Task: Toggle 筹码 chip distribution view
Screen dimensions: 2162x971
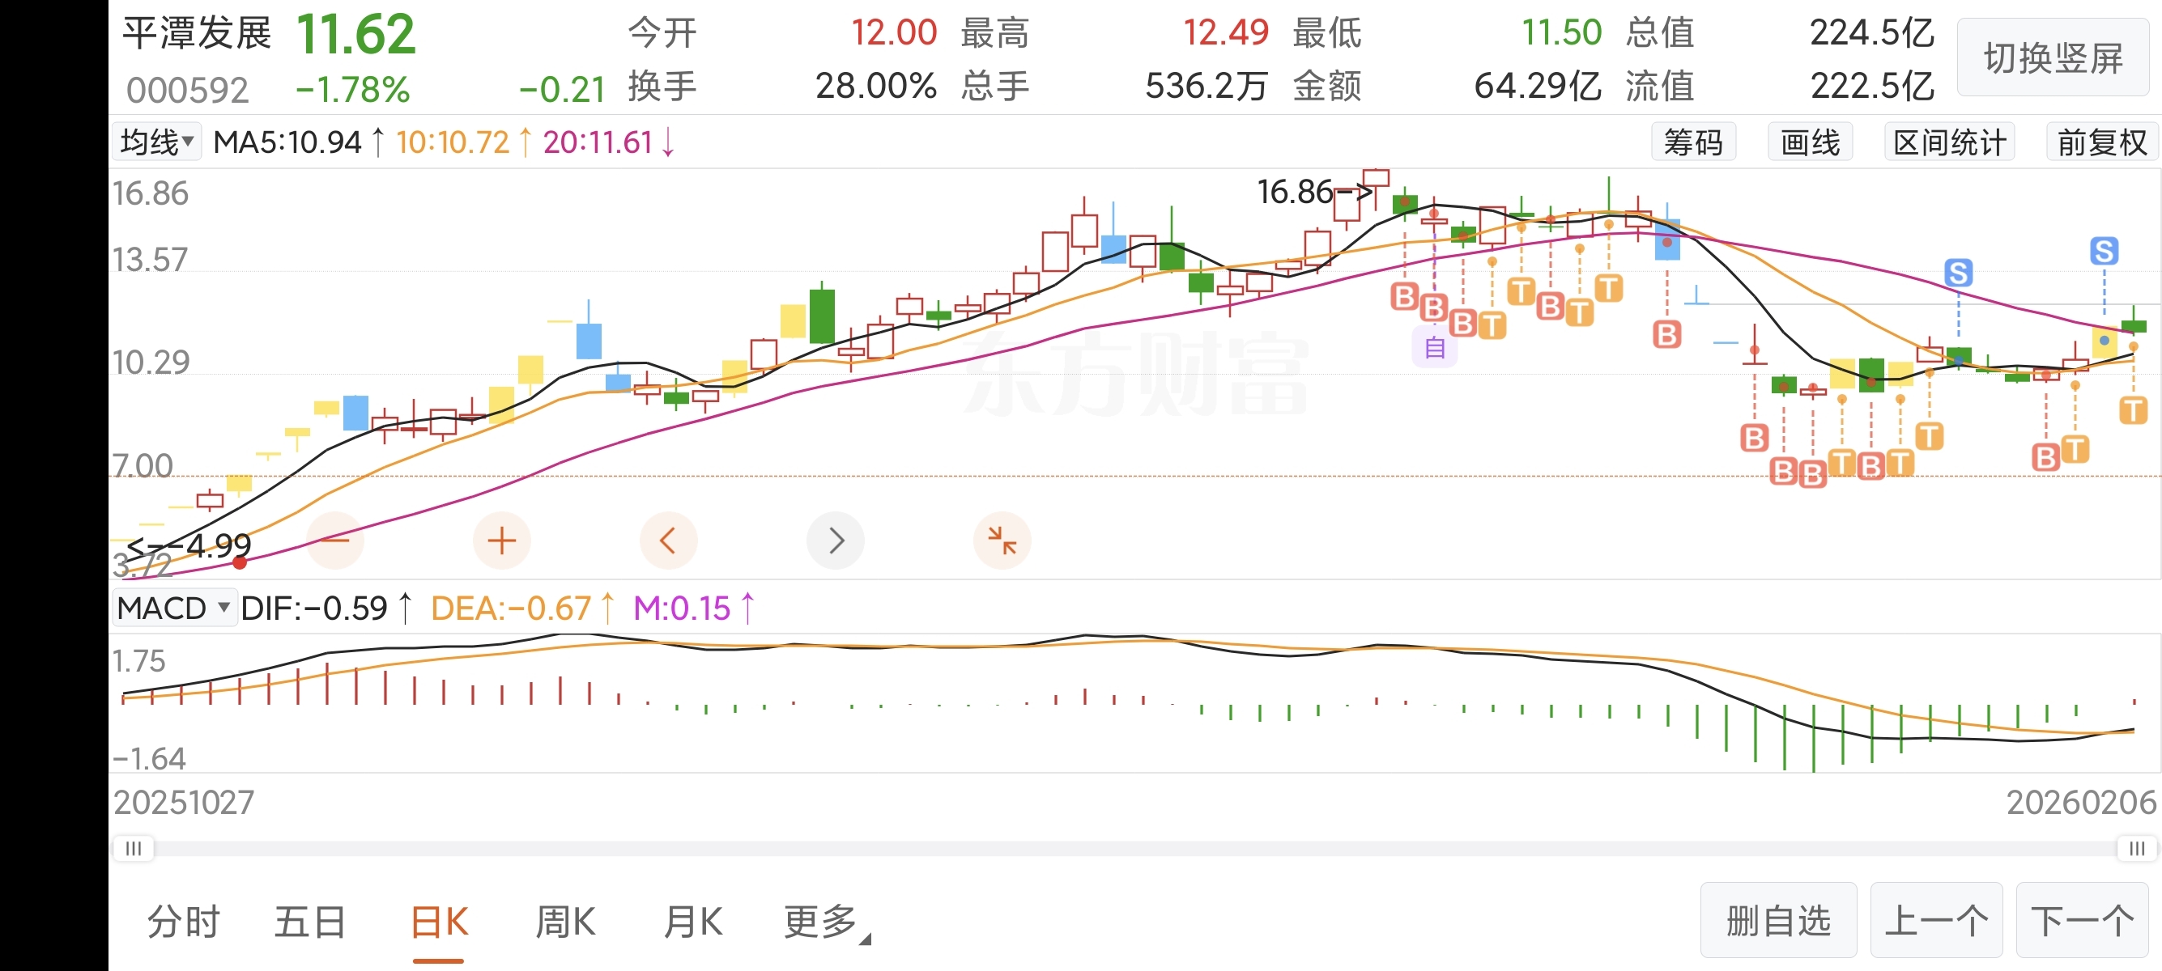Action: click(x=1693, y=142)
